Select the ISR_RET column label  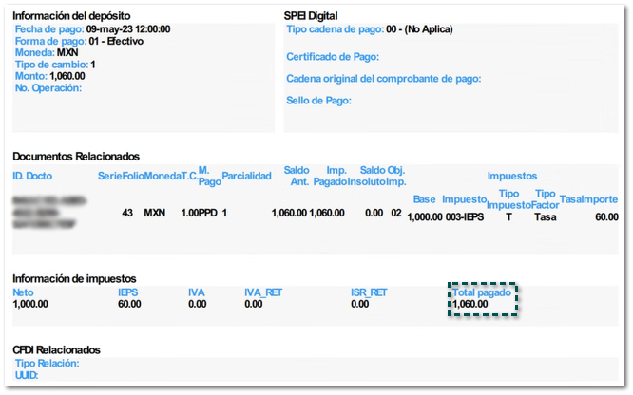[369, 292]
